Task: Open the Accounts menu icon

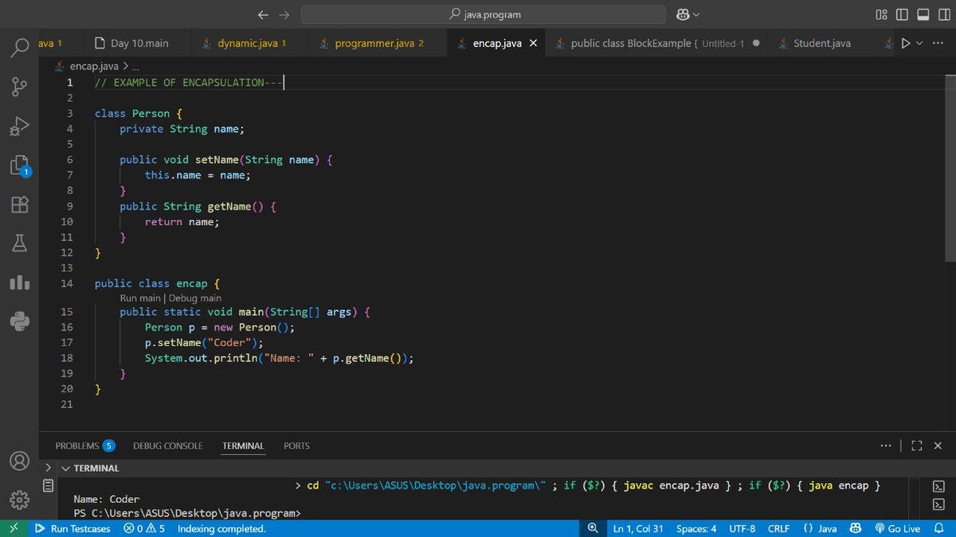Action: point(20,461)
